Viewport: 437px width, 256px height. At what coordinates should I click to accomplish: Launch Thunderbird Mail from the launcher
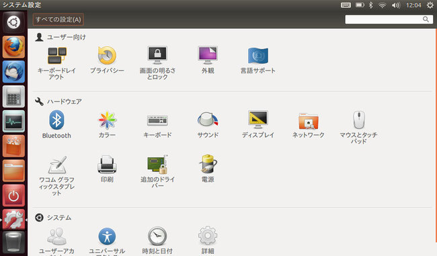pos(13,72)
